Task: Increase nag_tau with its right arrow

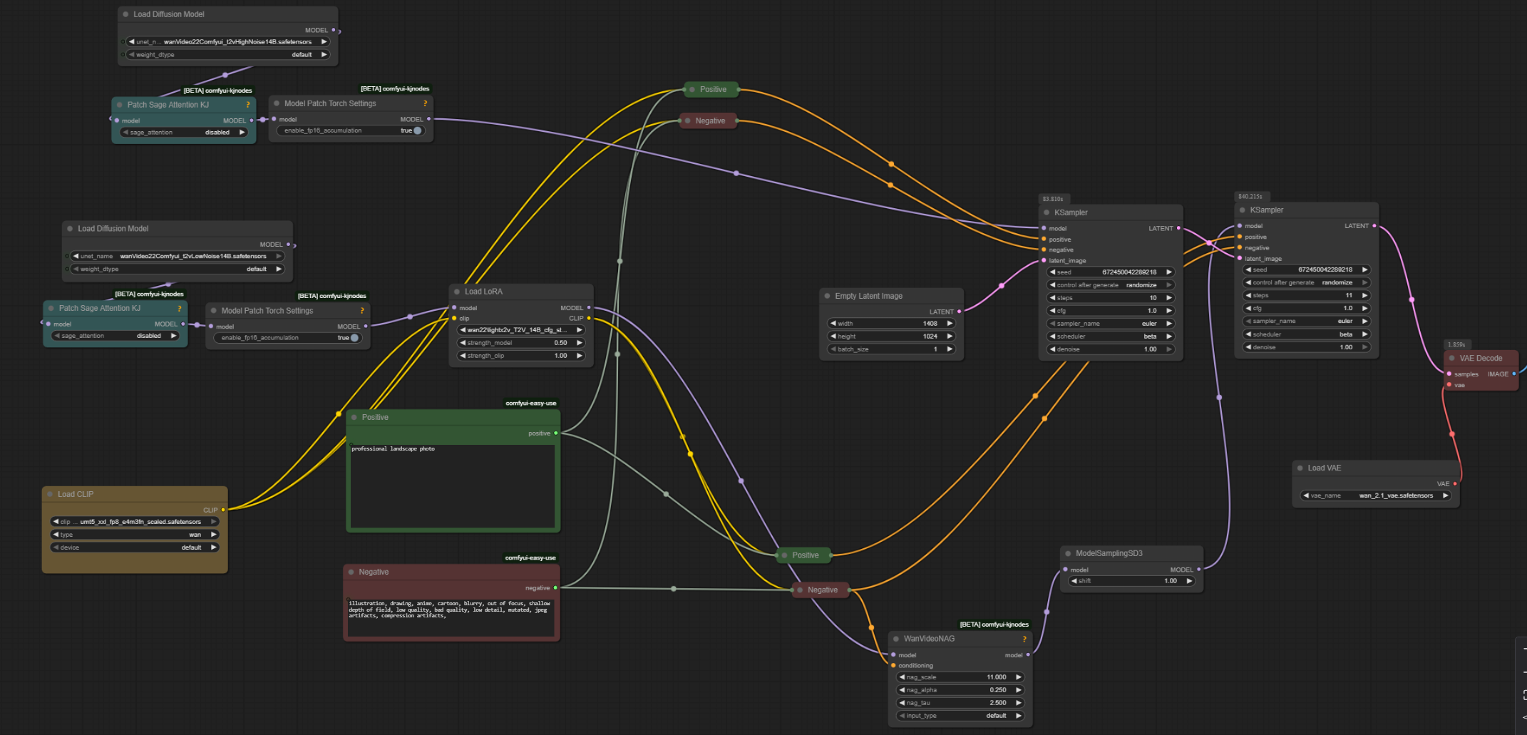Action: click(1018, 703)
